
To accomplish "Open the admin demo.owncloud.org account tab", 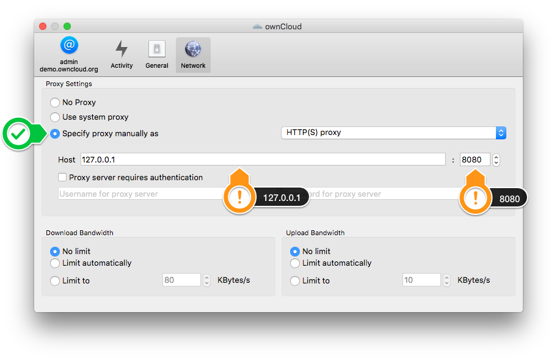I will 69,54.
